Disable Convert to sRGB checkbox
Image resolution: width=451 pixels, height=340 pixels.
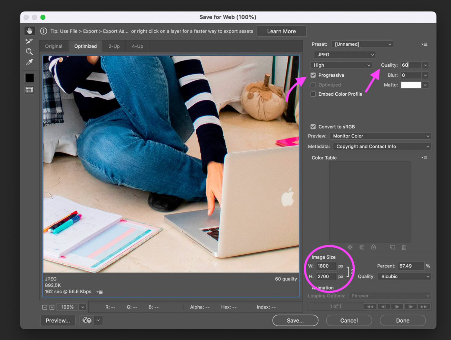click(x=313, y=127)
